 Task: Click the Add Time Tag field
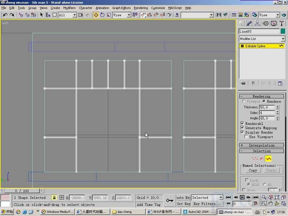[x=149, y=204]
